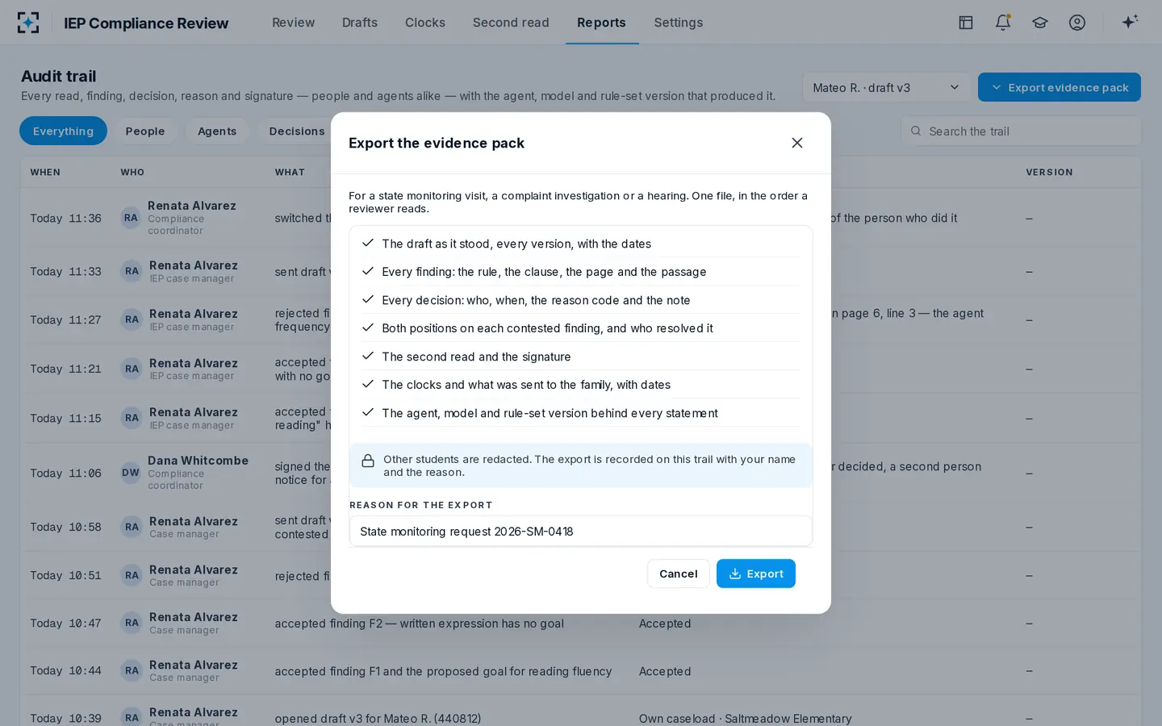1162x726 pixels.
Task: Click the IEP Compliance Review logo icon
Action: [x=28, y=23]
